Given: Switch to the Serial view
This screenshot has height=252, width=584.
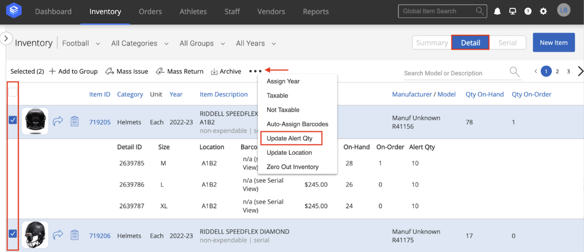Looking at the screenshot, I should point(507,42).
